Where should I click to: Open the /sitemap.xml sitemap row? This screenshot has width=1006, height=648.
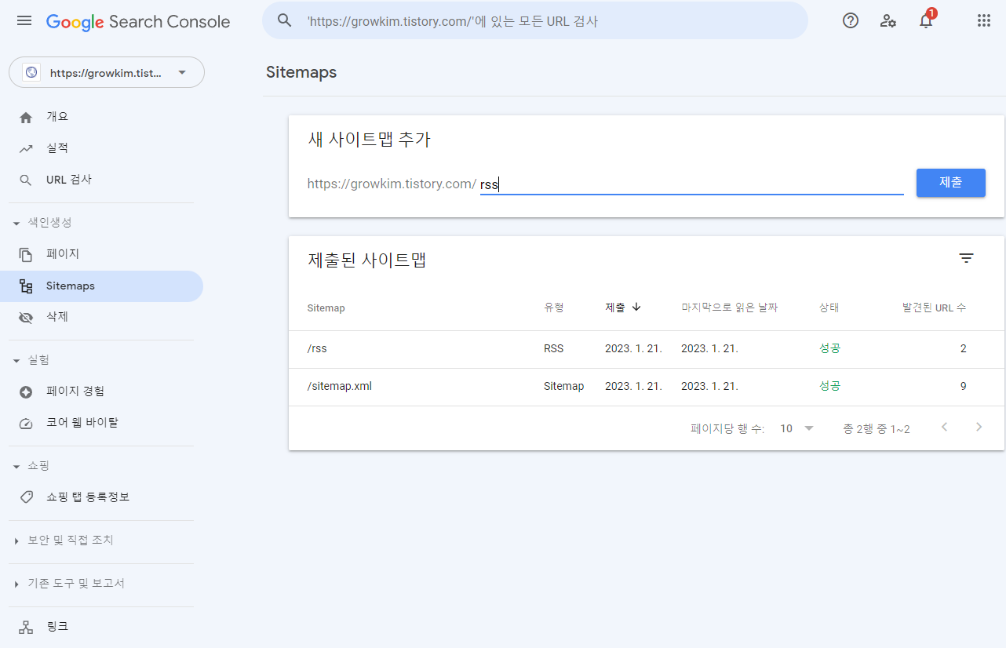647,387
